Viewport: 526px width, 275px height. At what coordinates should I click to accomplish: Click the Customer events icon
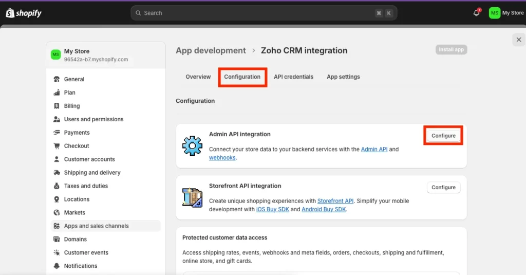pyautogui.click(x=57, y=252)
